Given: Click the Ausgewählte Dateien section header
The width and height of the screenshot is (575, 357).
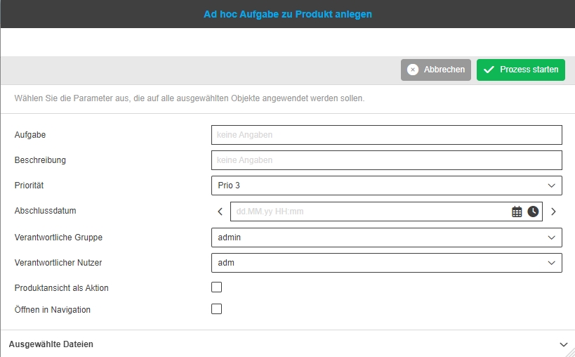Looking at the screenshot, I should pyautogui.click(x=51, y=344).
